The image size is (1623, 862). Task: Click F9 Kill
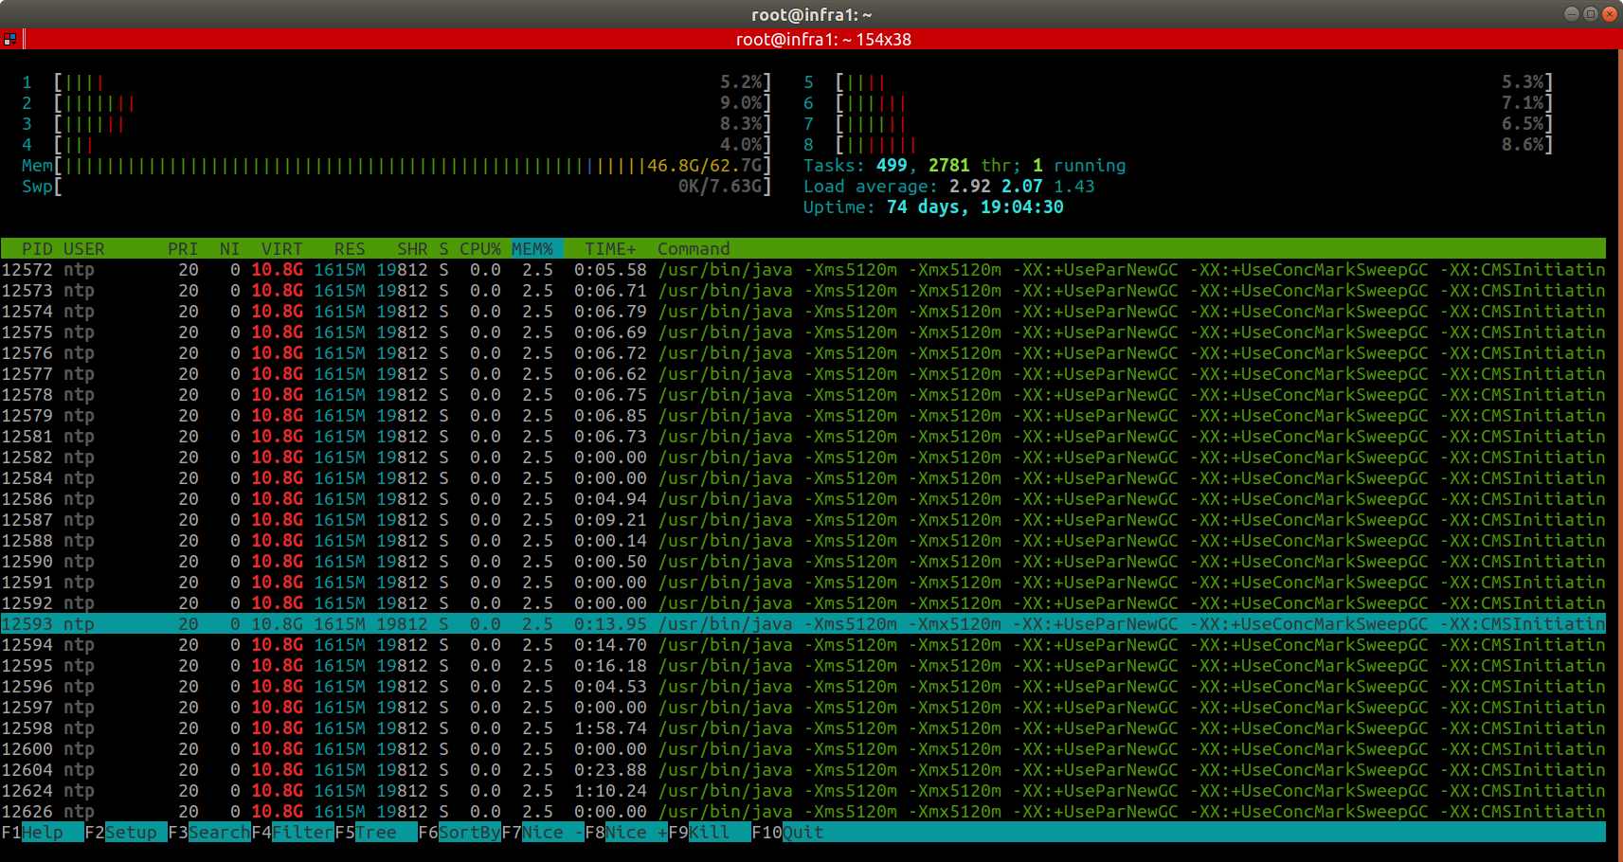point(710,833)
